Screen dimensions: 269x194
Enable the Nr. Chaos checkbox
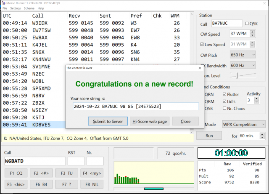pyautogui.click(x=224, y=108)
